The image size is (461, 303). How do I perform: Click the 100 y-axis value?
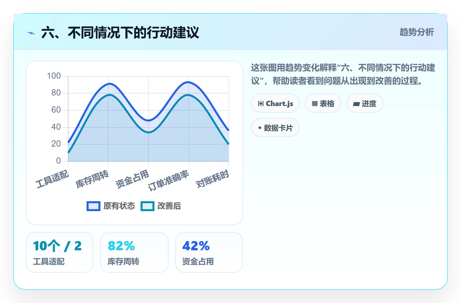coord(54,76)
